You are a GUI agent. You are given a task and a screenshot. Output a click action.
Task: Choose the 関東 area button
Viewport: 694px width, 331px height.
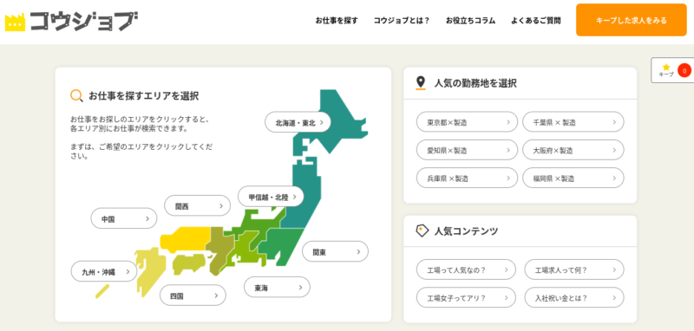coord(335,251)
